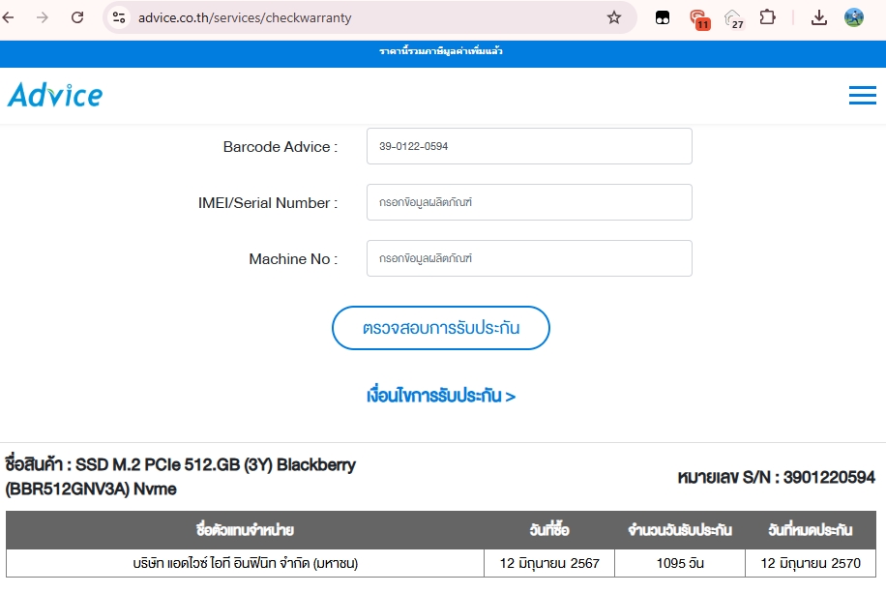
Task: Click the วันที่ซื้อ column header
Action: coord(549,530)
